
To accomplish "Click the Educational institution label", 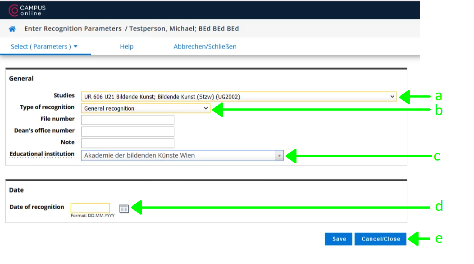I will click(42, 154).
